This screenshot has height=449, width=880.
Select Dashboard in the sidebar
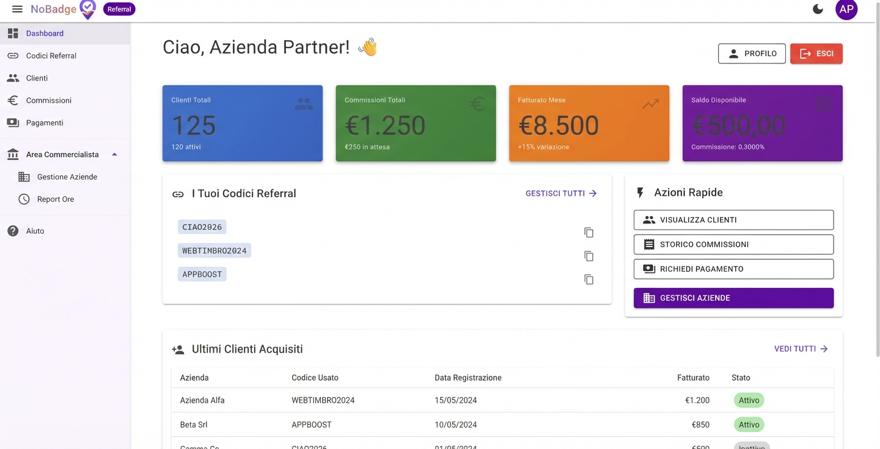click(x=44, y=33)
